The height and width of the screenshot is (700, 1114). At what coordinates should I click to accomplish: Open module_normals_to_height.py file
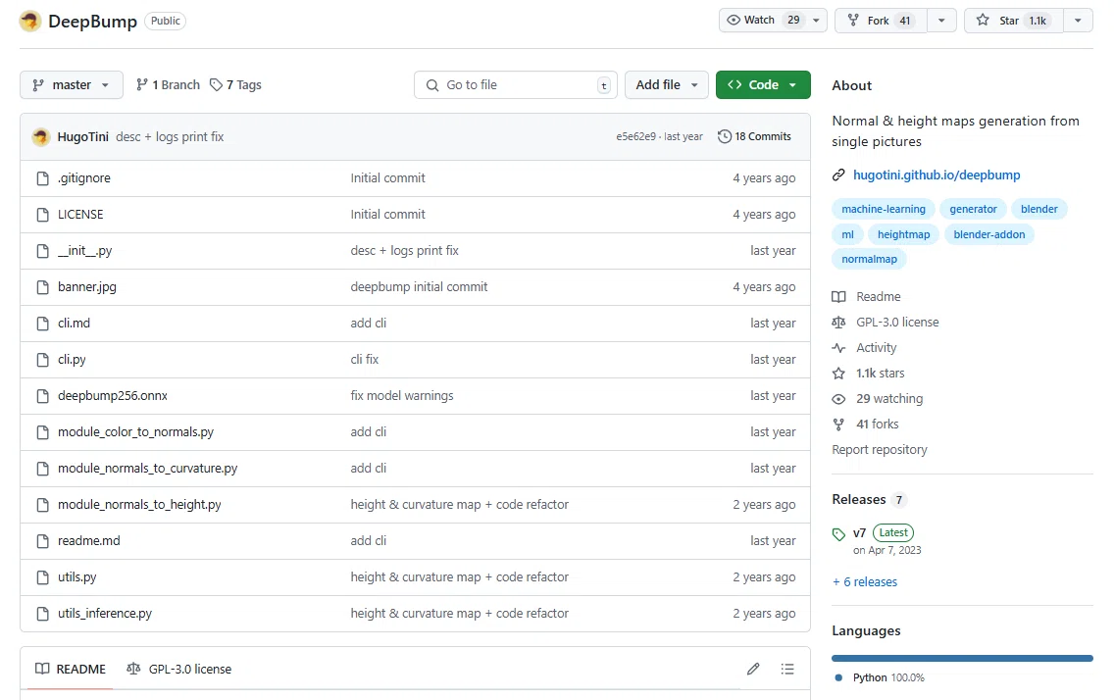pyautogui.click(x=139, y=504)
